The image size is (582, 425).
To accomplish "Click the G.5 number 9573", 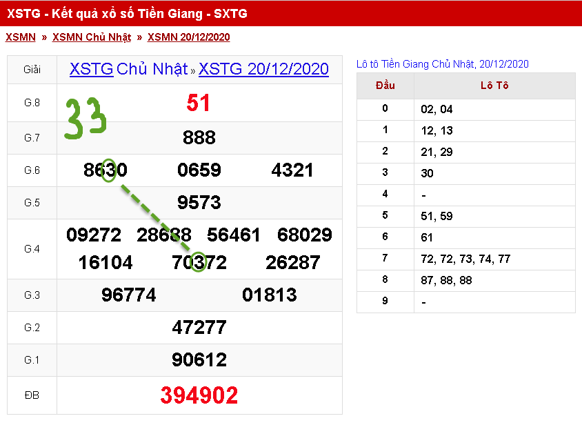I will [199, 202].
